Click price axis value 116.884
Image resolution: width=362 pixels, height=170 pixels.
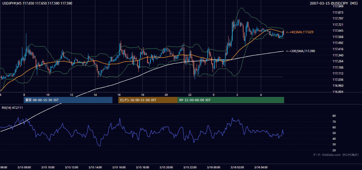[338, 92]
